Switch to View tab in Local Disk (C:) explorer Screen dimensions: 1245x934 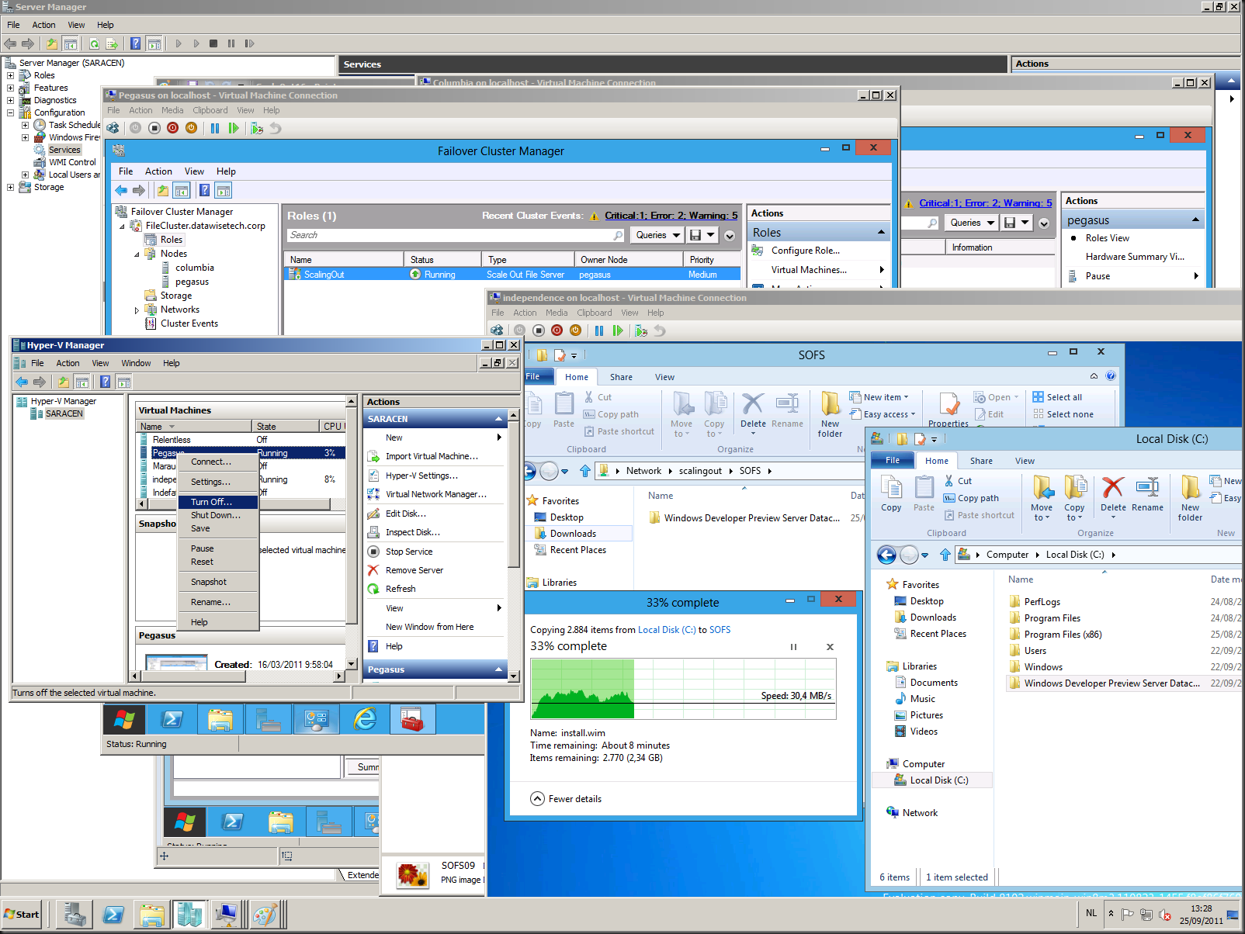[x=1025, y=461]
